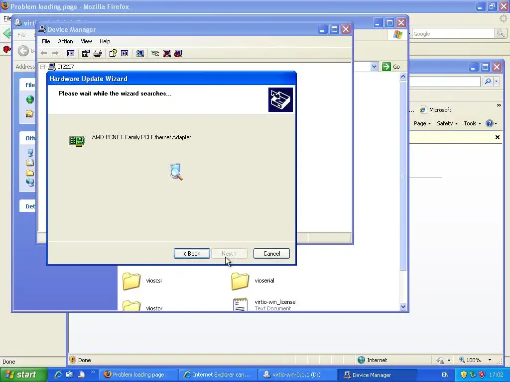Click the Internet Explorer search magnifier icon

(488, 82)
